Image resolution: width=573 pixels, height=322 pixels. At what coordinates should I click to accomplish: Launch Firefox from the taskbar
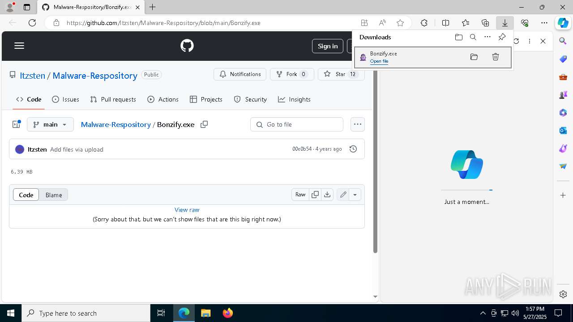pyautogui.click(x=228, y=313)
